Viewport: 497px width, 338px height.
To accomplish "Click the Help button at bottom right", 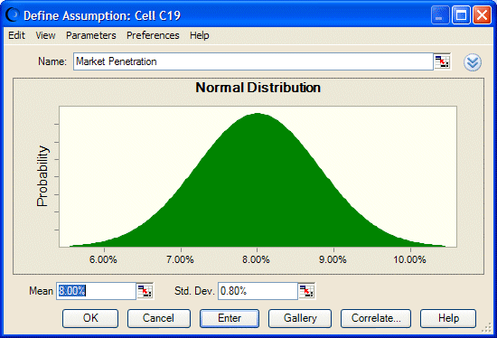I will (448, 318).
